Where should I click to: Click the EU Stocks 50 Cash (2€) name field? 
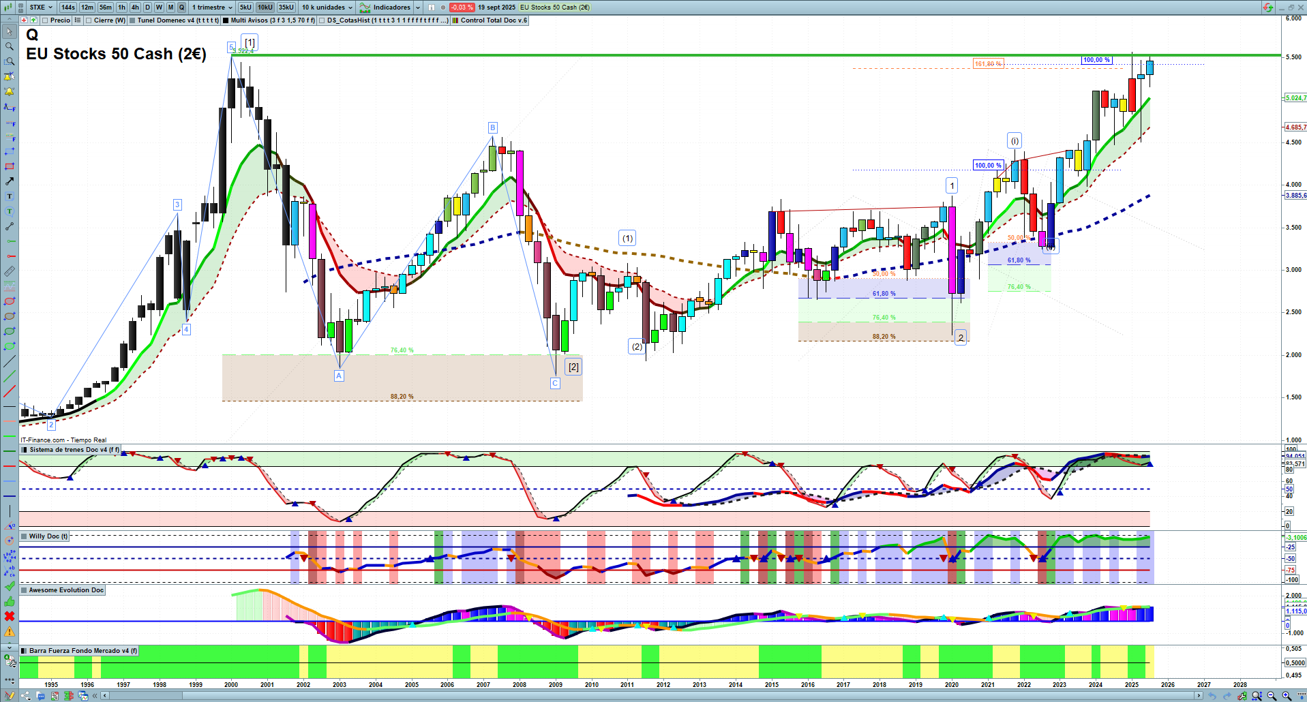click(555, 7)
